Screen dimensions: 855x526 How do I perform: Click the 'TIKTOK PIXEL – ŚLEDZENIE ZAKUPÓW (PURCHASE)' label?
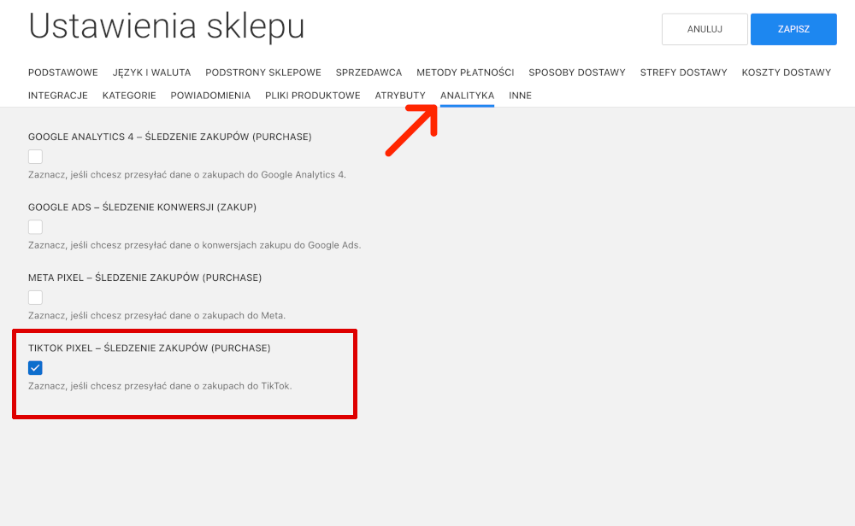click(150, 348)
